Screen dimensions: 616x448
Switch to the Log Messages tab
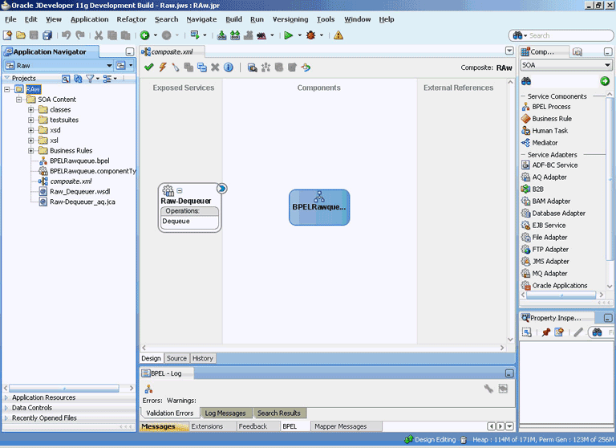coord(225,413)
